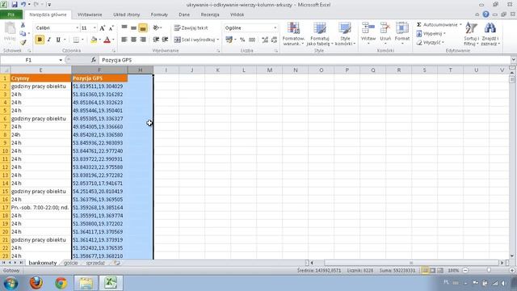This screenshot has height=291, width=517.
Task: Decrease indent icon
Action: tap(156, 40)
